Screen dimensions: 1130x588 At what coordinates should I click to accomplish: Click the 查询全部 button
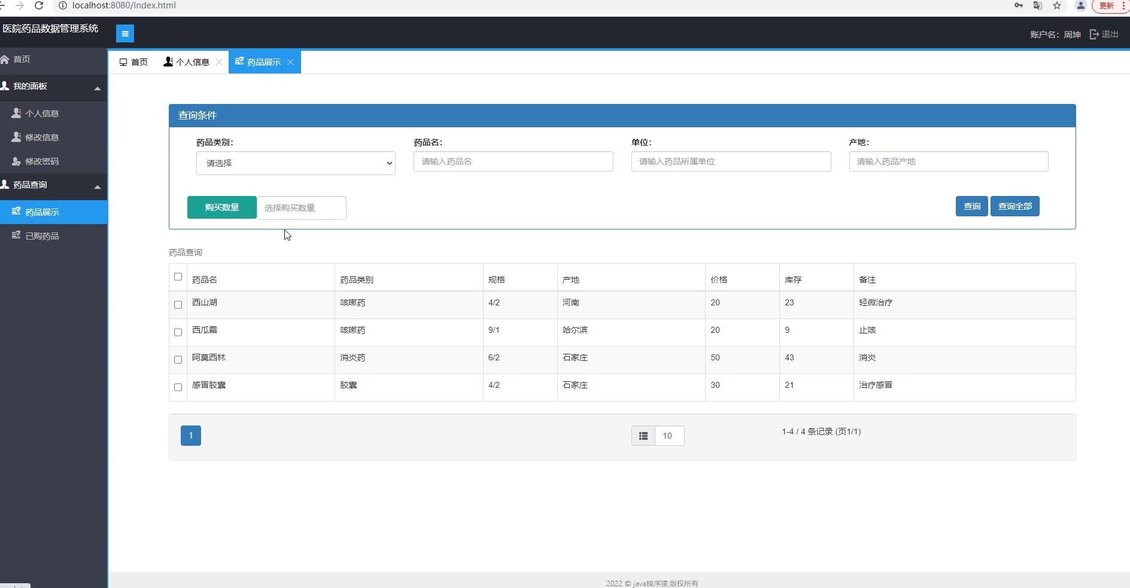click(1014, 206)
